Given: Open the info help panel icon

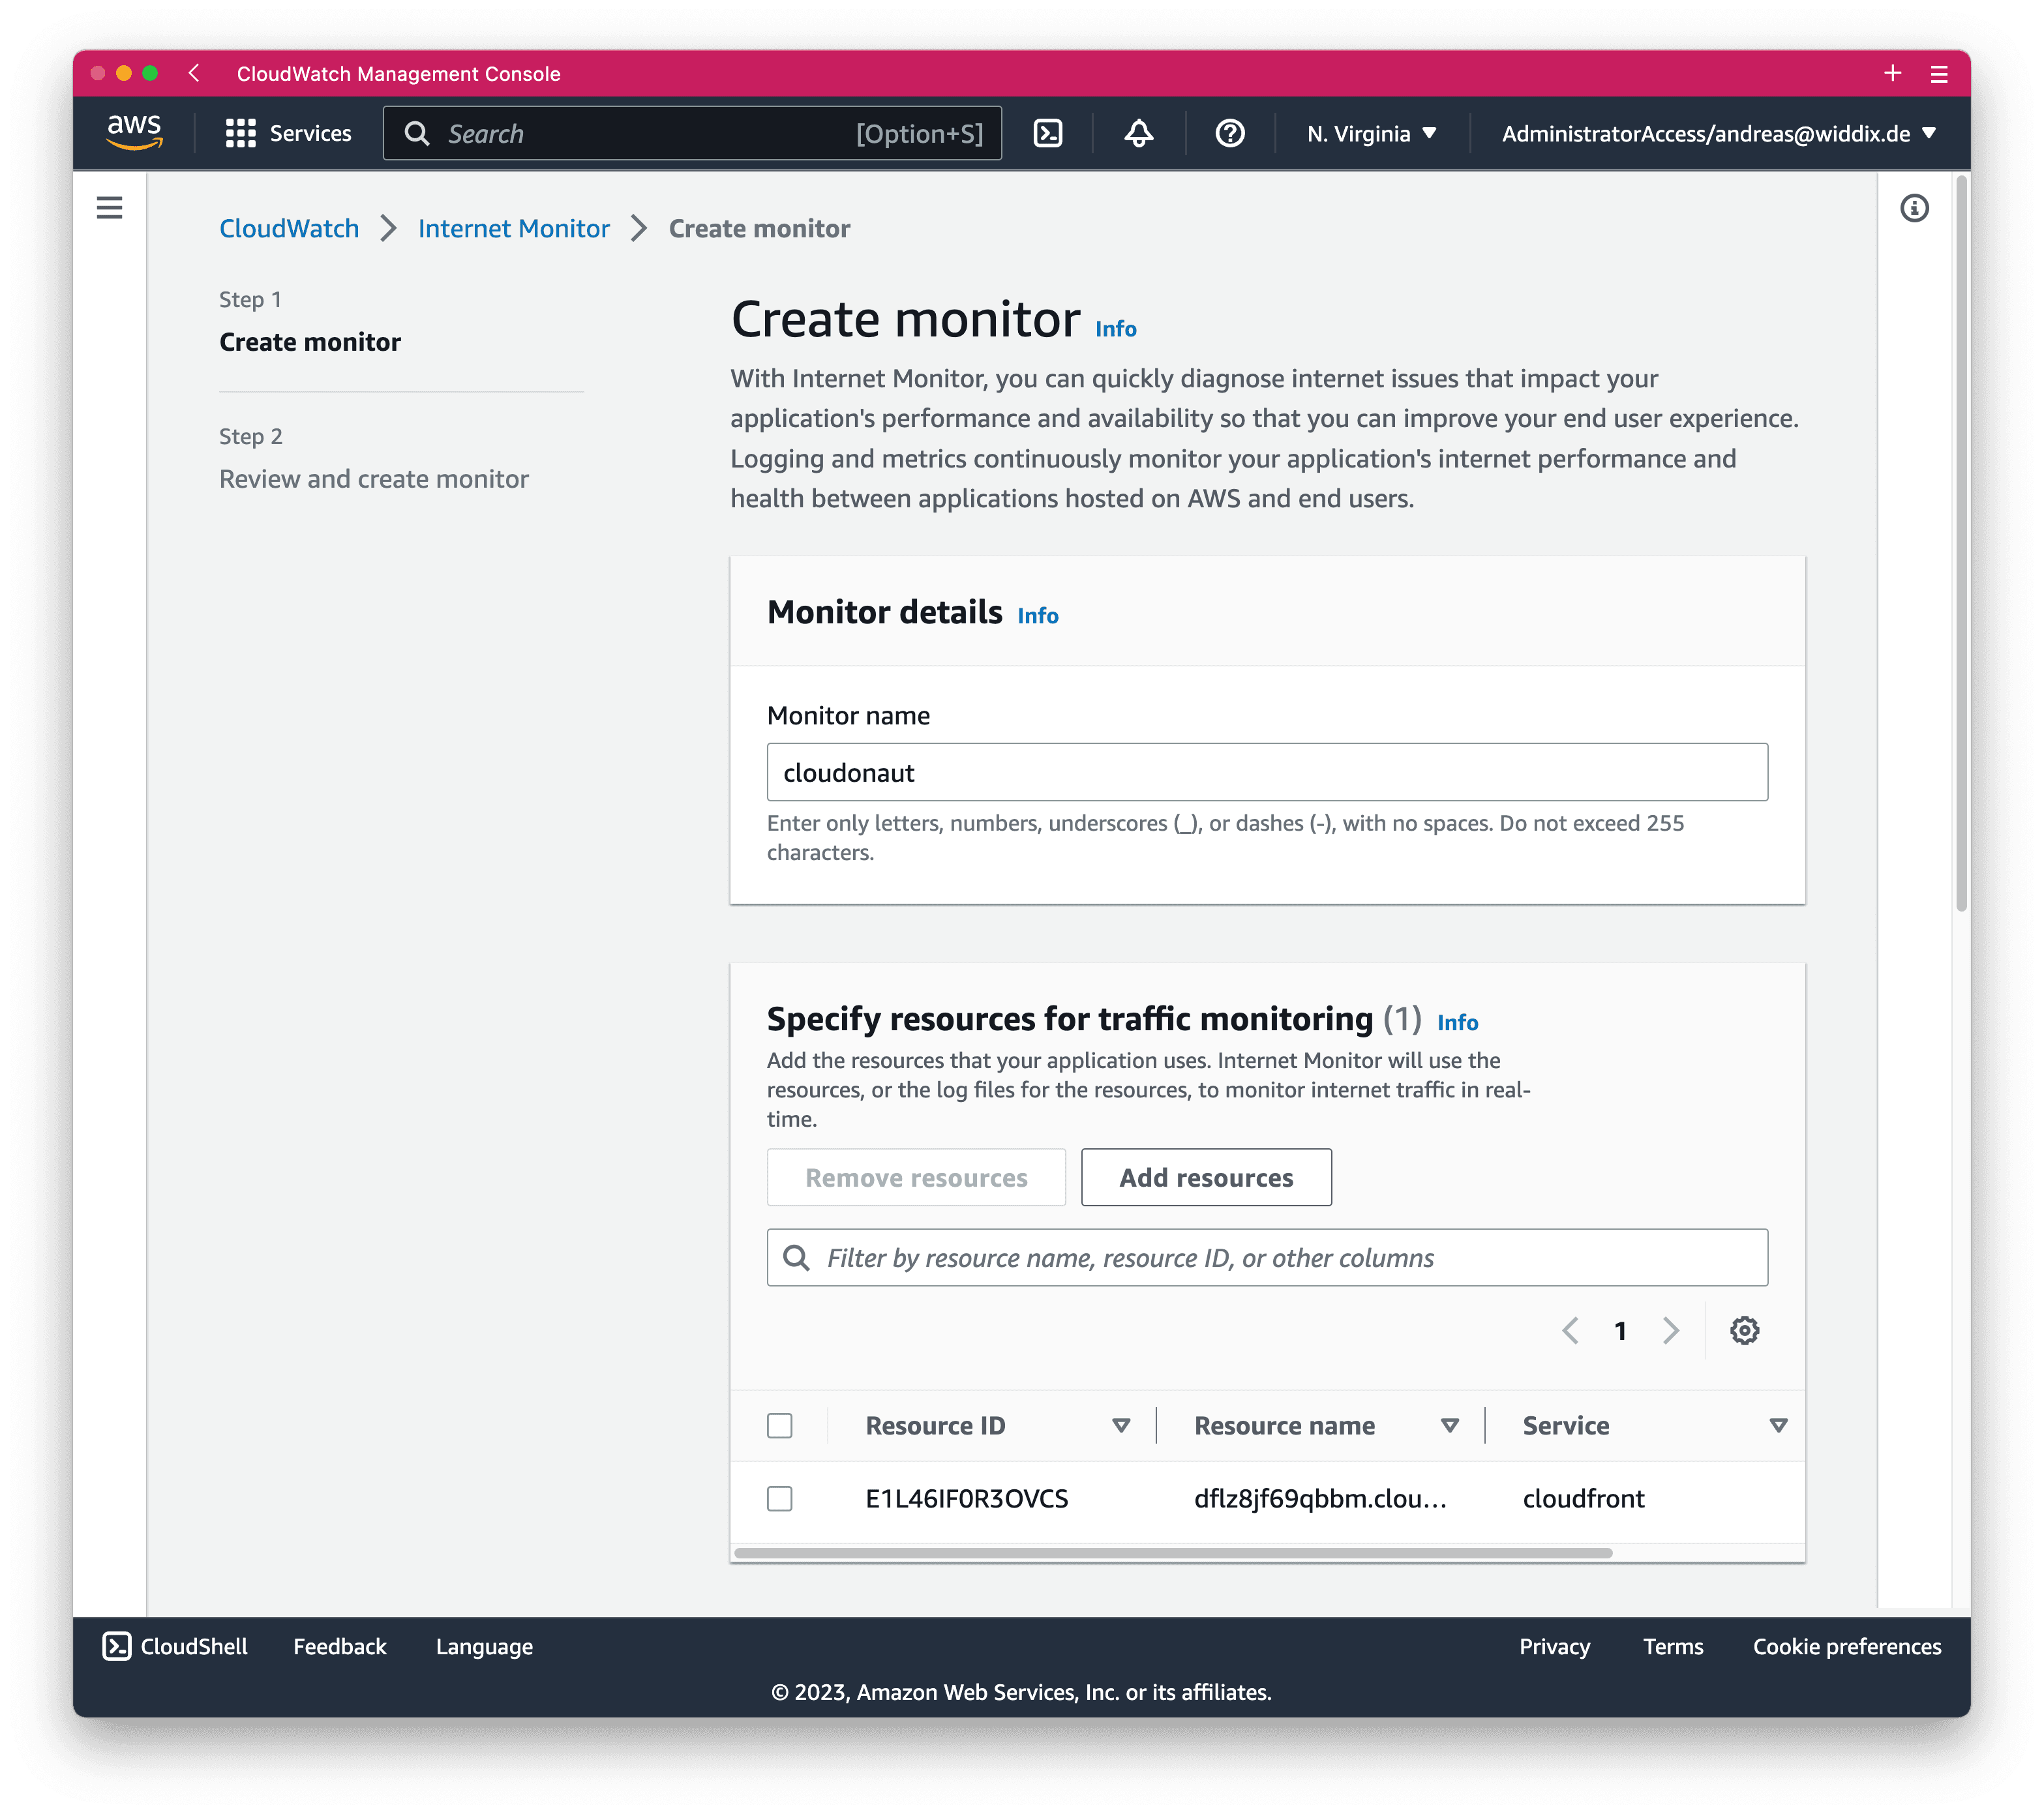Looking at the screenshot, I should [x=1914, y=208].
